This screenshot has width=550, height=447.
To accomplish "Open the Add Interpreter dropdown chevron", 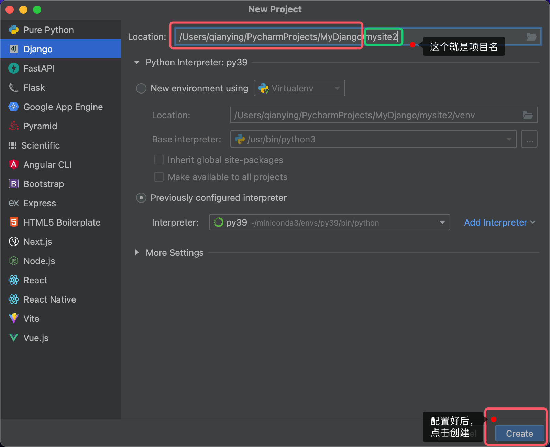I will click(x=533, y=222).
